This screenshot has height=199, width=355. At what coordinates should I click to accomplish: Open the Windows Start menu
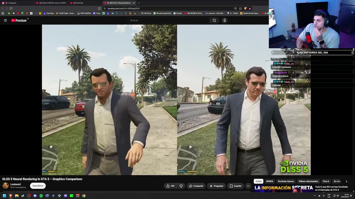point(4,196)
